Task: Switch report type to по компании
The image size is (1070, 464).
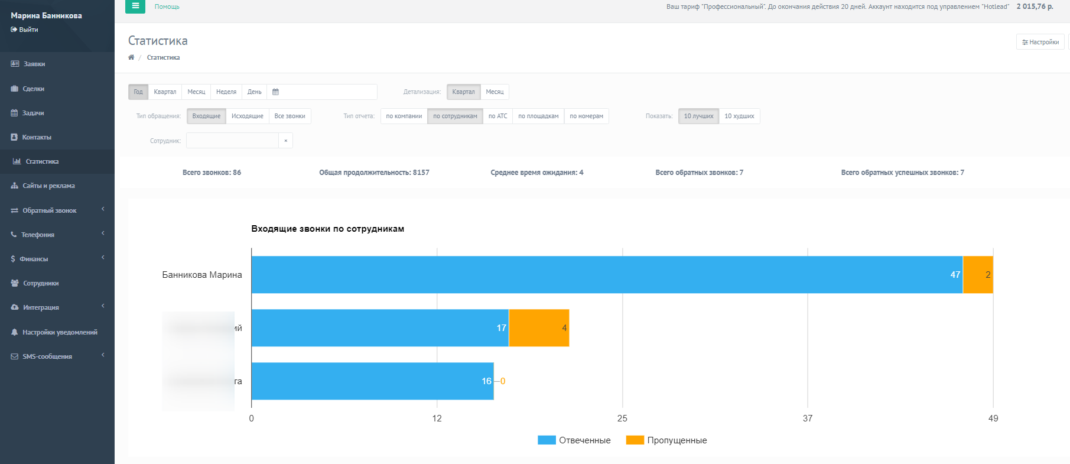Action: coord(404,116)
